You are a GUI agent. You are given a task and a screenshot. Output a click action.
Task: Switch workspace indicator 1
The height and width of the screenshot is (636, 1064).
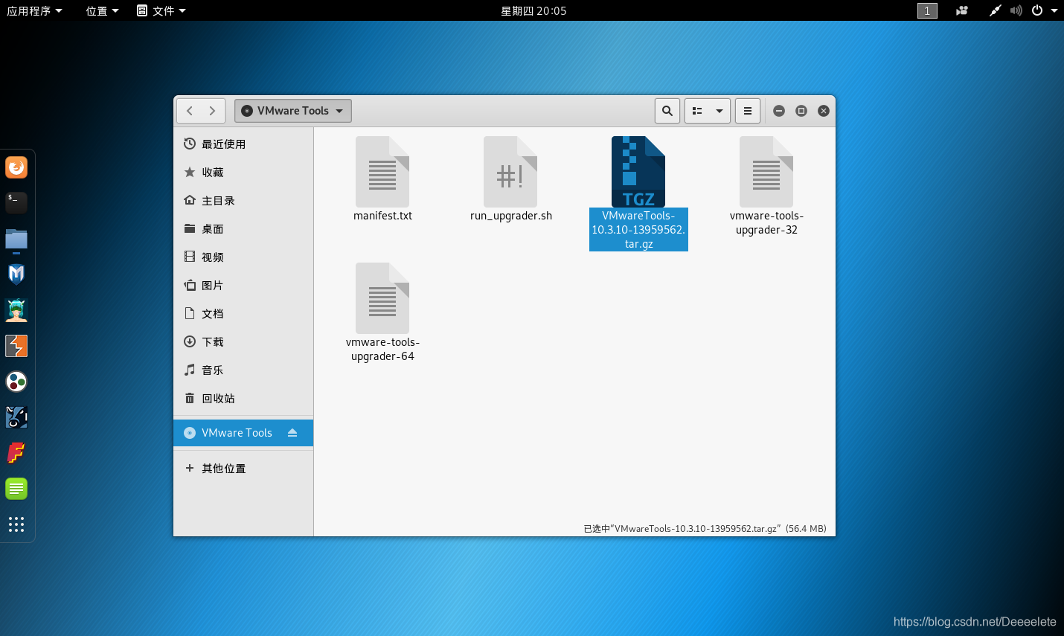(x=927, y=10)
